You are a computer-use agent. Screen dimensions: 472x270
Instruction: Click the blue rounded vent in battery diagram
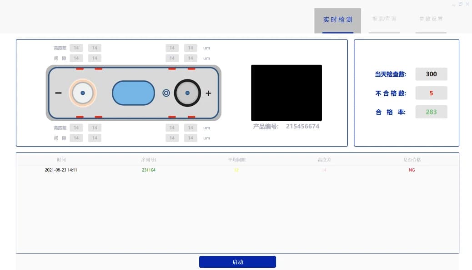pyautogui.click(x=133, y=93)
